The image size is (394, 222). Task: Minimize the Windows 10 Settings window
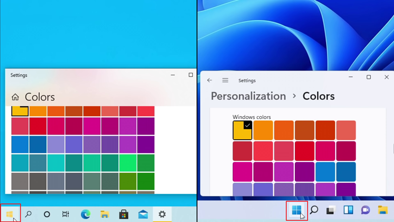coord(173,75)
